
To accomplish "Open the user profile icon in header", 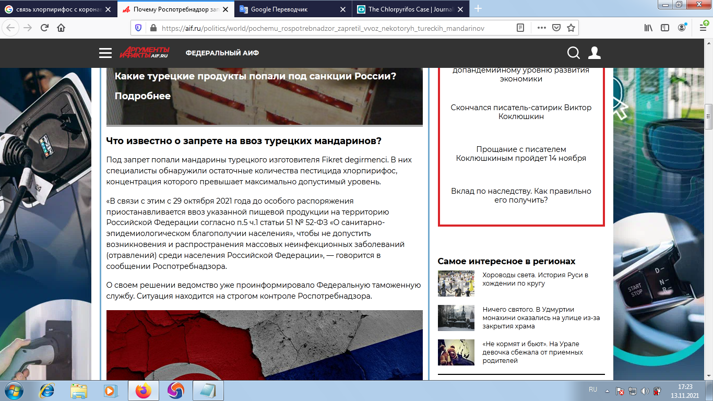I will 594,53.
